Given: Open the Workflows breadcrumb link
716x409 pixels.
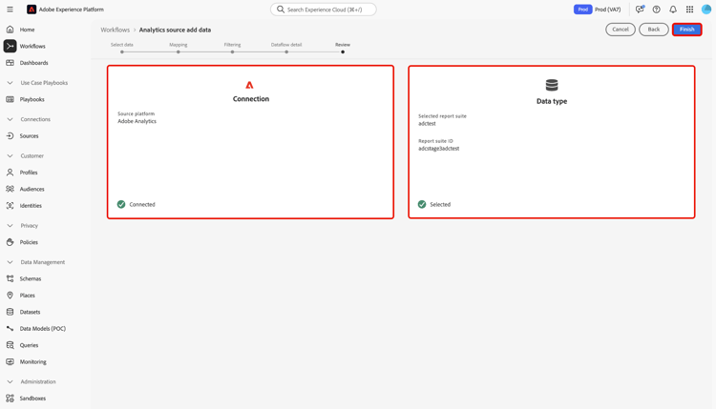Looking at the screenshot, I should tap(116, 30).
